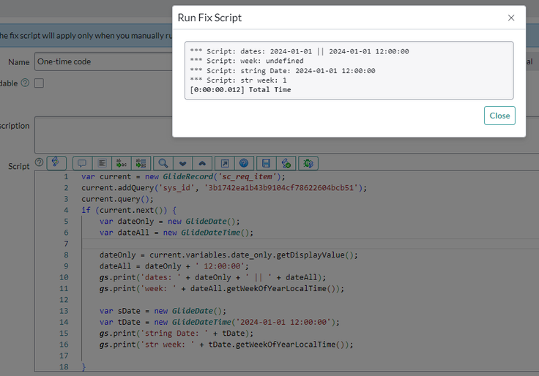
Task: Click the find next down-chevron icon
Action: coord(183,163)
